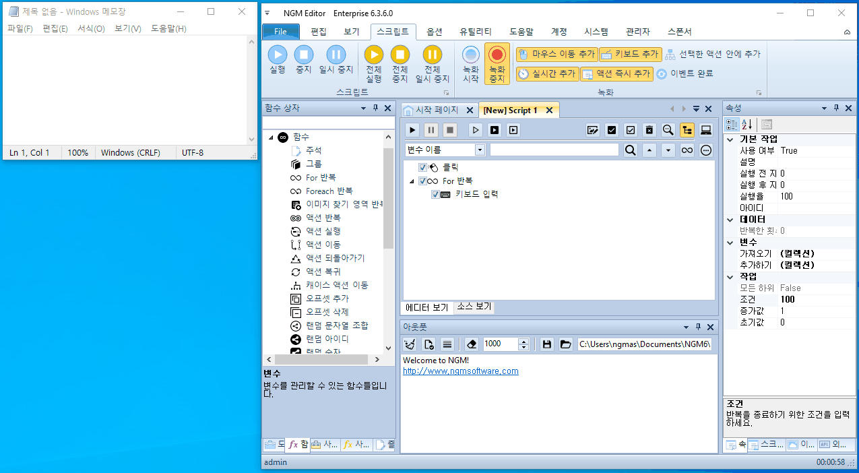Click the ellipsis more-options circle icon
This screenshot has height=473, width=859.
(x=706, y=150)
